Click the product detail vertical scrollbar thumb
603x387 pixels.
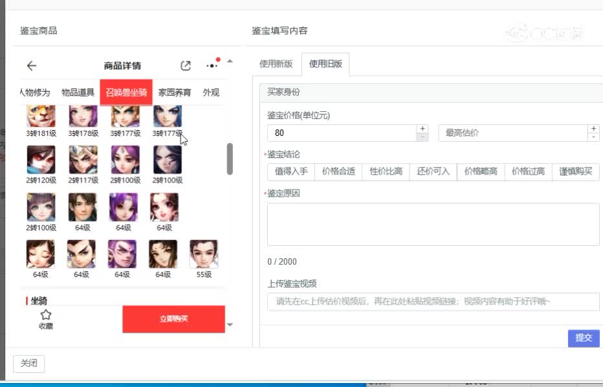230,159
